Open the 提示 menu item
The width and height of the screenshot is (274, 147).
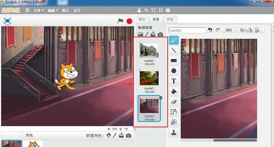point(65,11)
